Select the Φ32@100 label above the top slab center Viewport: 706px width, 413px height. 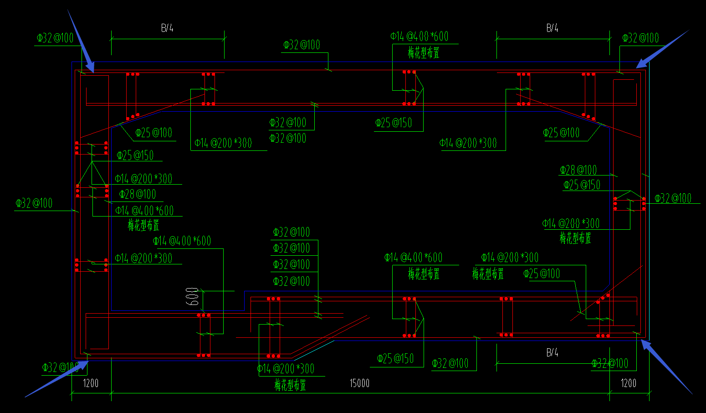302,45
